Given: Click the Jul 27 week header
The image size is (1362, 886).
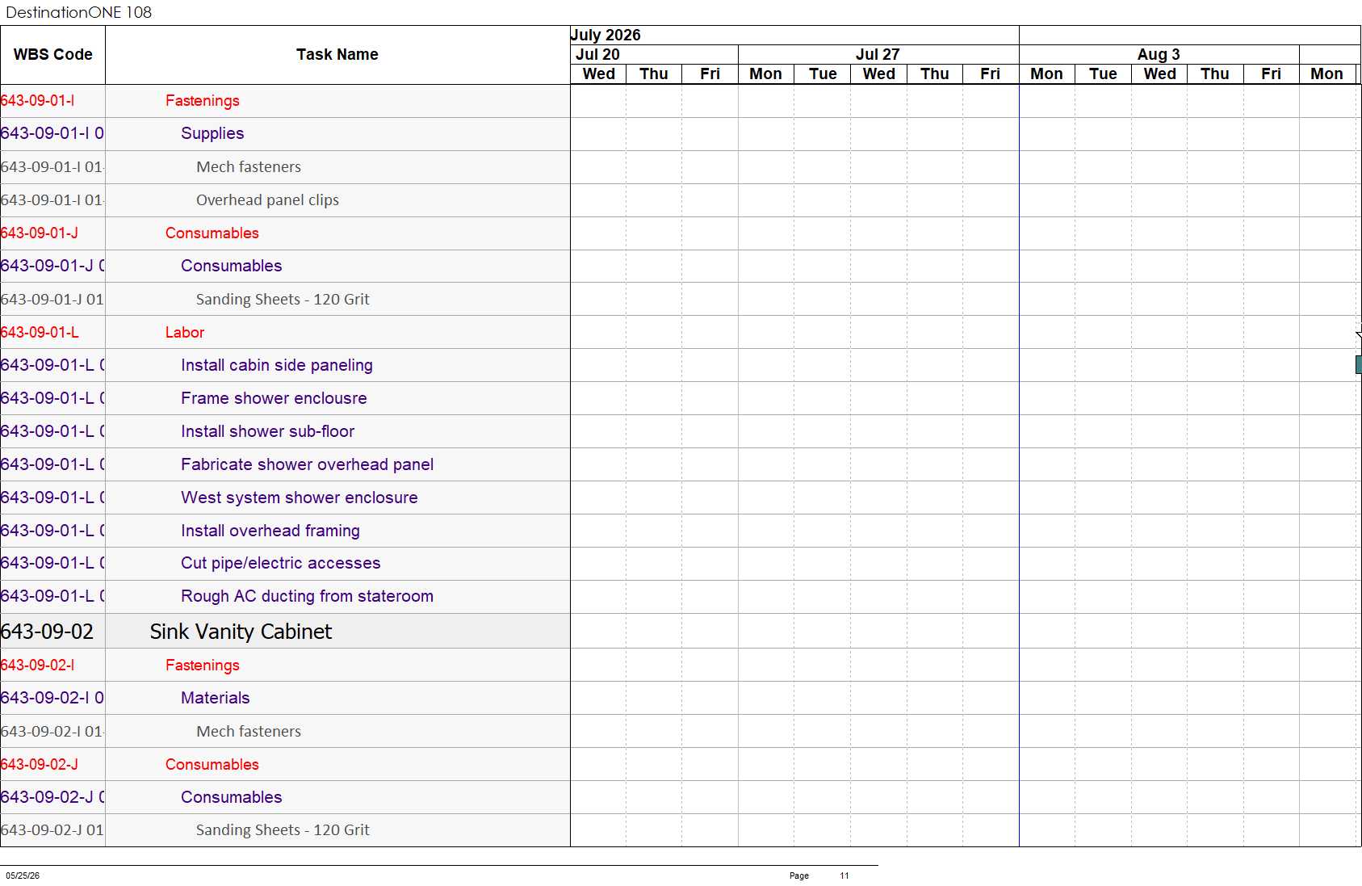Looking at the screenshot, I should pos(878,55).
